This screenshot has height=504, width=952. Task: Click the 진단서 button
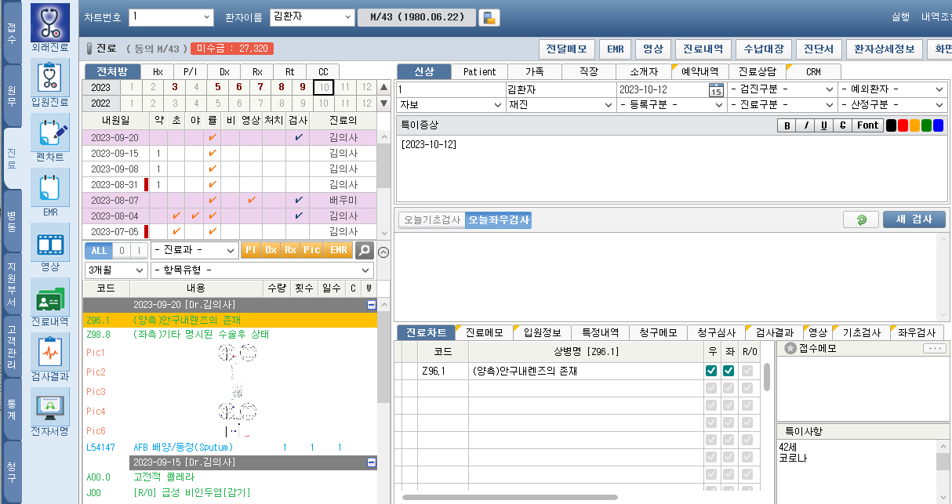[x=818, y=49]
